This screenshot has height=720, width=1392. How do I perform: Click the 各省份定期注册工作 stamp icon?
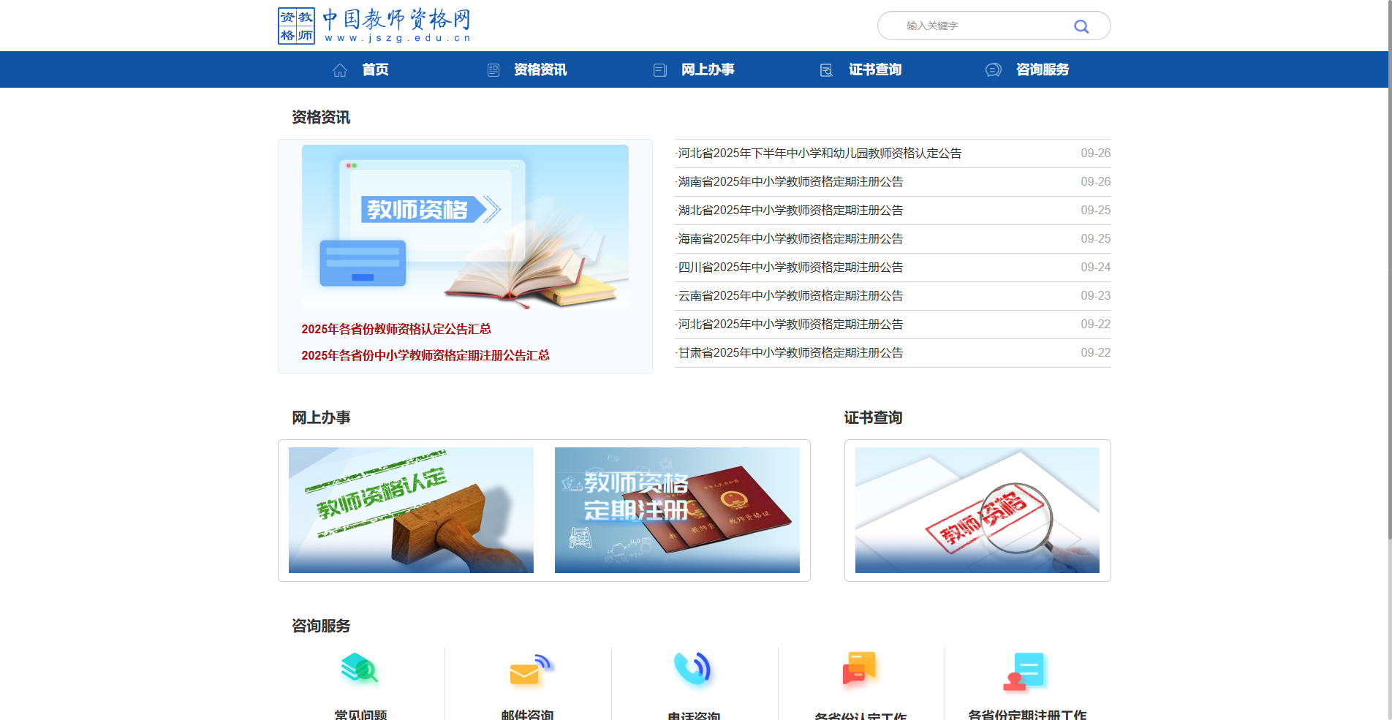pos(1025,669)
